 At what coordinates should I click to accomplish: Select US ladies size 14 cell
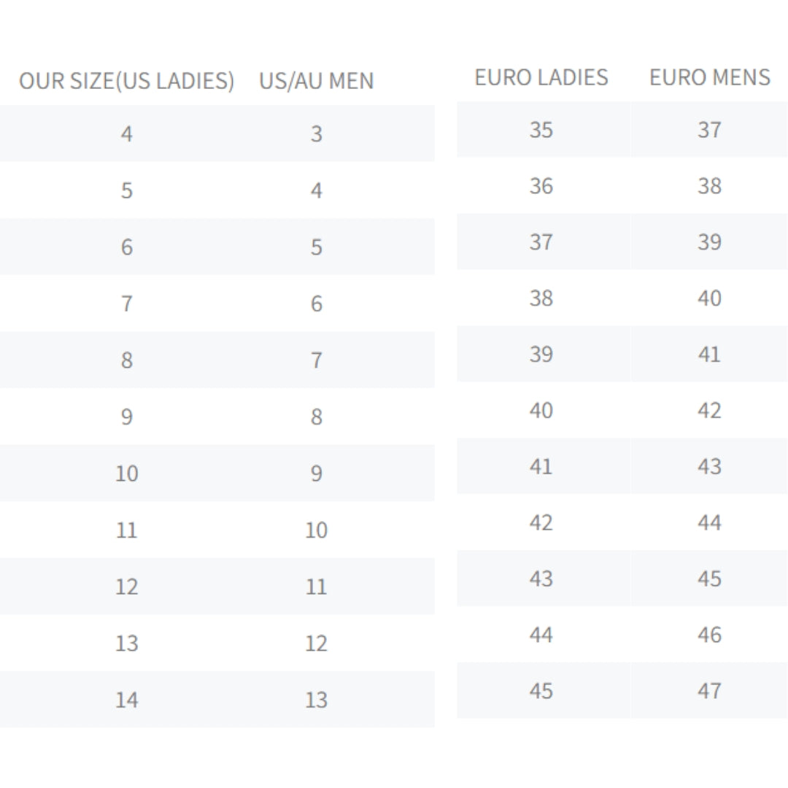pos(127,700)
